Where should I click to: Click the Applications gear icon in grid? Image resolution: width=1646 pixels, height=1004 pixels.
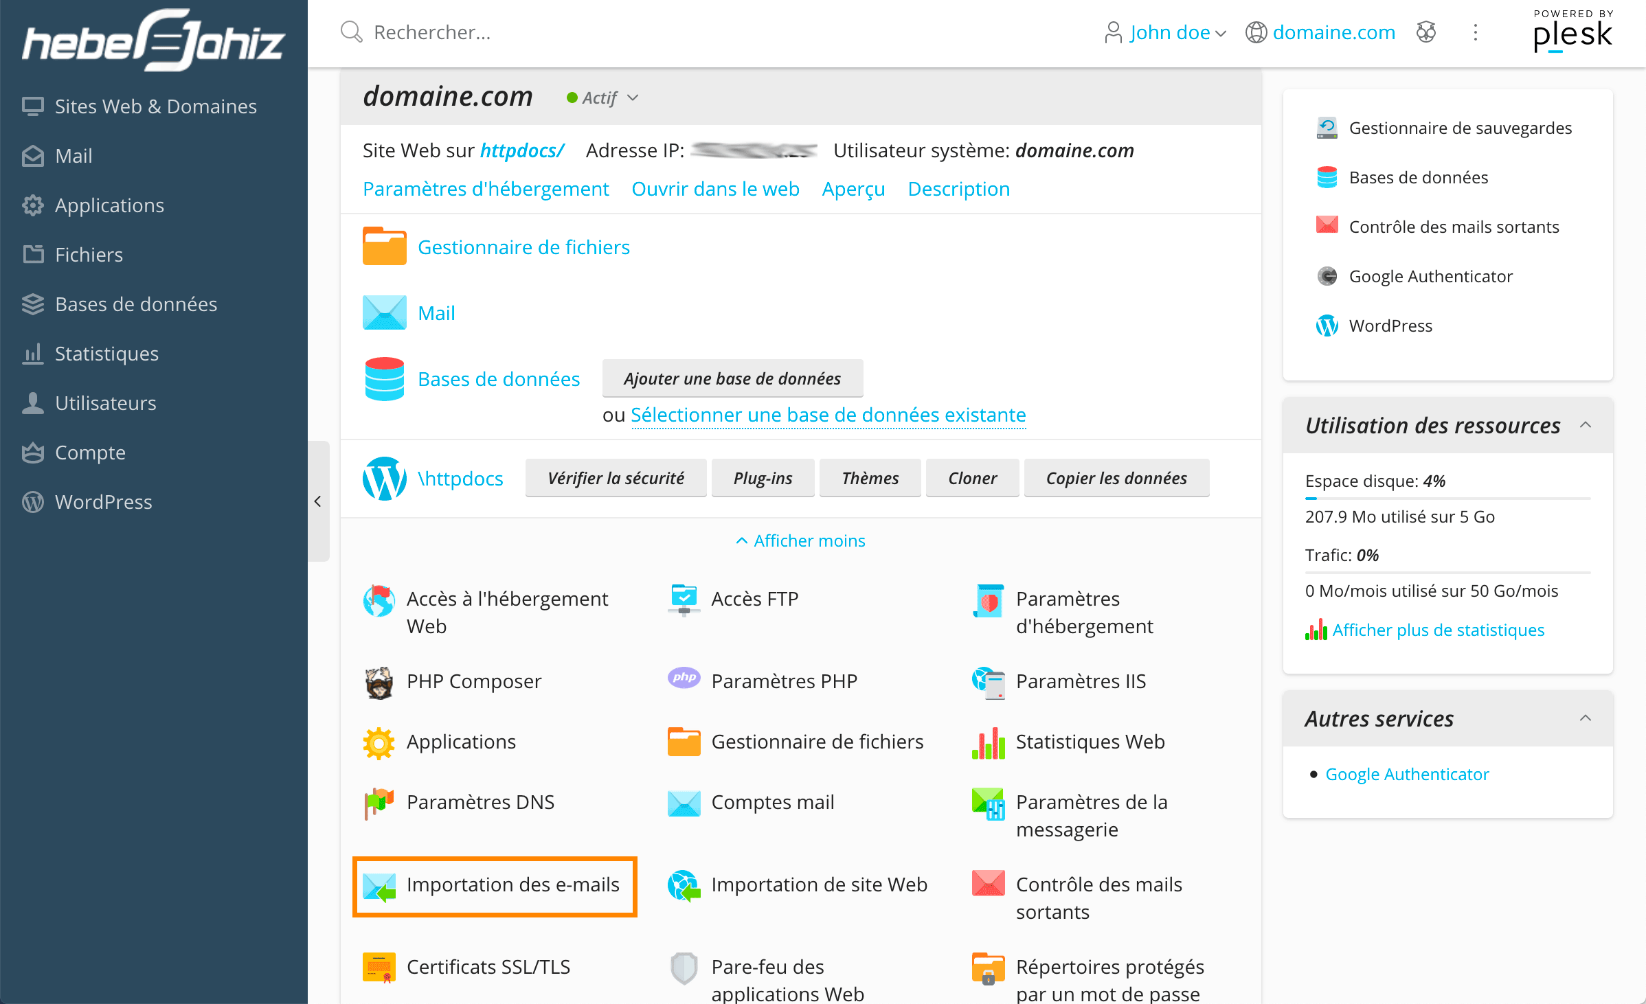(379, 742)
